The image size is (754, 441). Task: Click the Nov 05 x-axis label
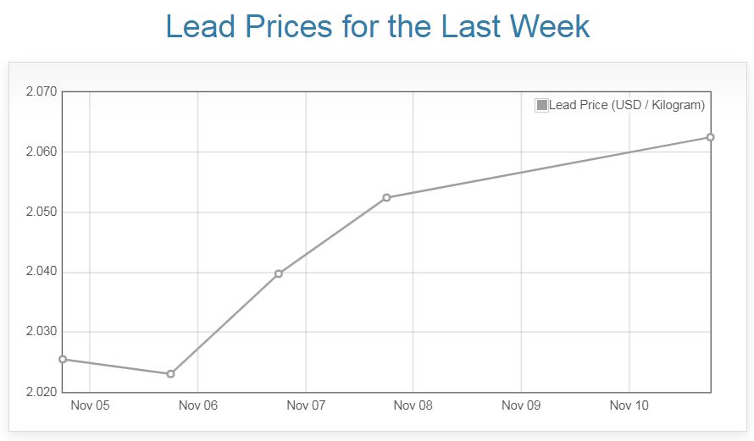point(90,405)
